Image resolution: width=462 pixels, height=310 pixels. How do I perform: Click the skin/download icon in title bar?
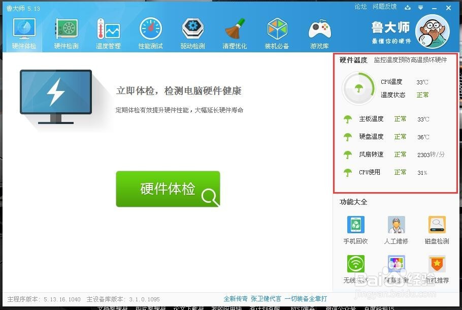(408, 8)
